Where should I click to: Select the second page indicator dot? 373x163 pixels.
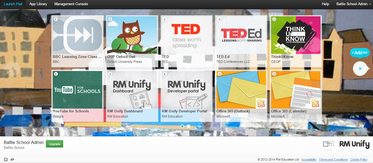coord(189,126)
